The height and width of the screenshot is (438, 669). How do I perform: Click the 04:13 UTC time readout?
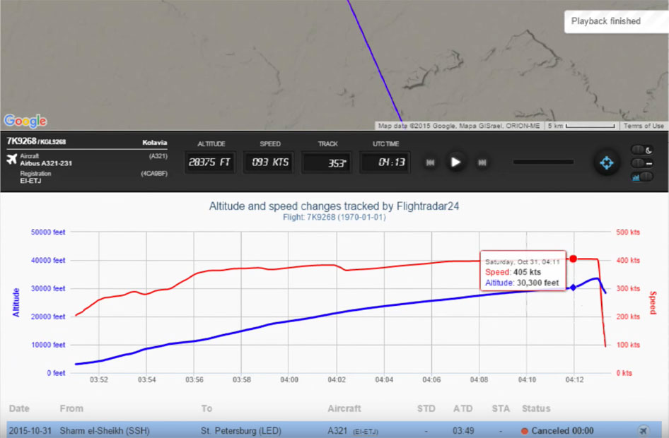click(385, 162)
